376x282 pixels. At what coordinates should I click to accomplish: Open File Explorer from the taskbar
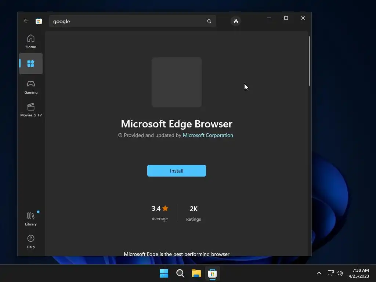pos(196,273)
